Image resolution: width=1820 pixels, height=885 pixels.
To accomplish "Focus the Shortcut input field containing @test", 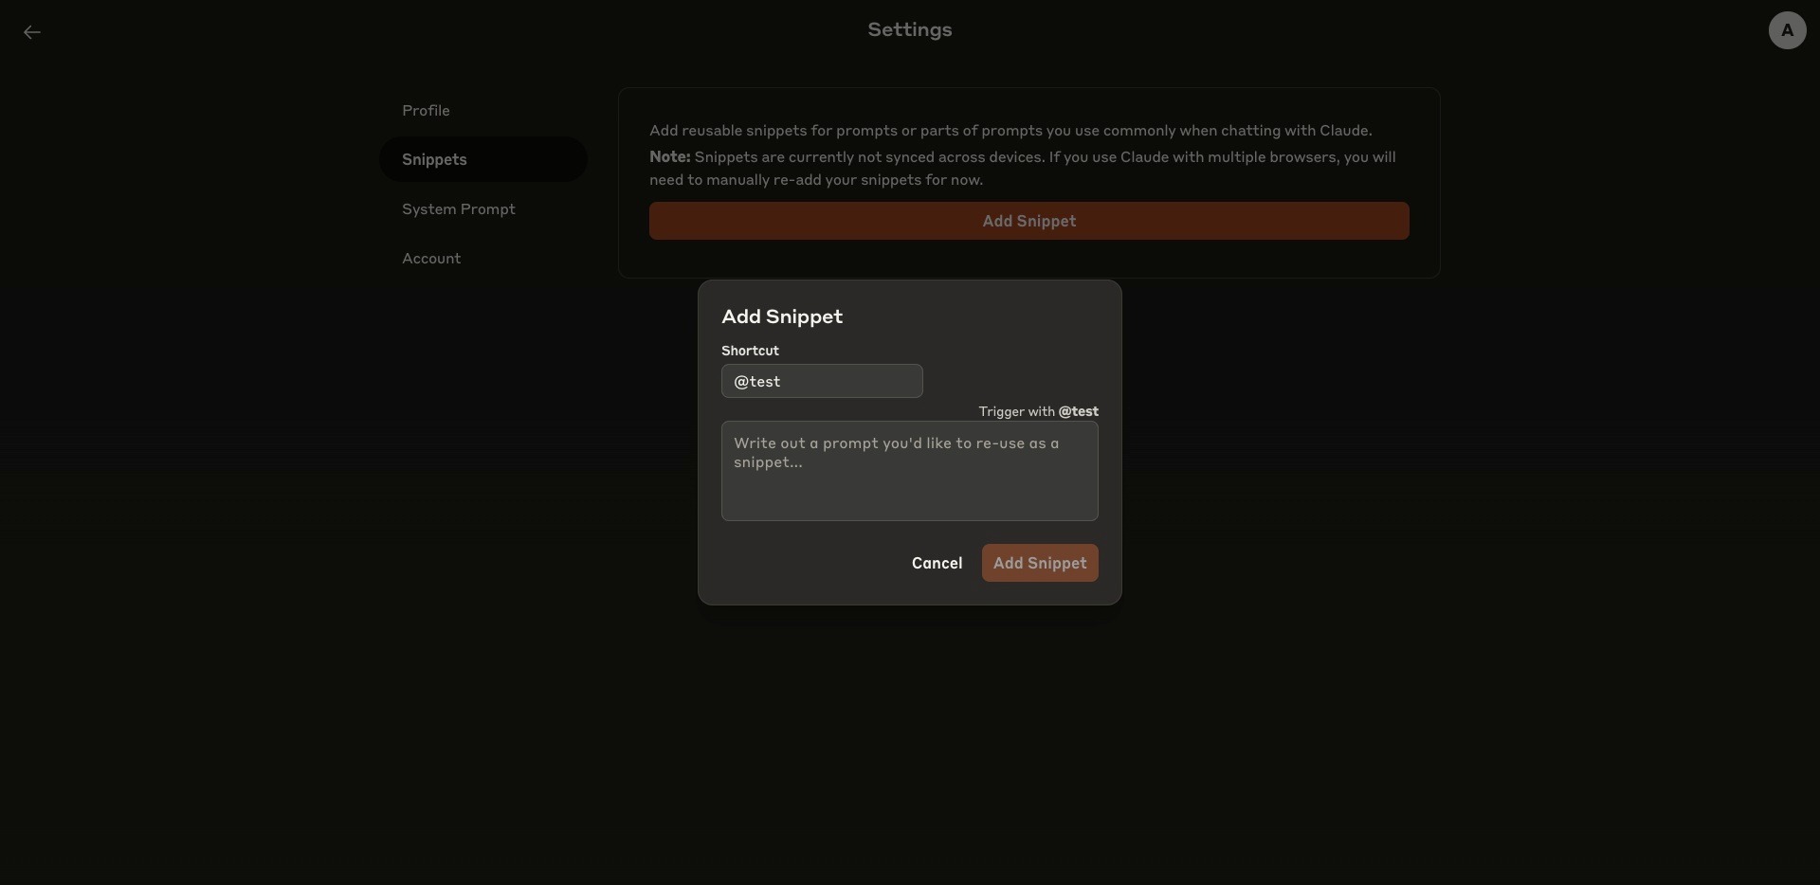I will click(822, 381).
